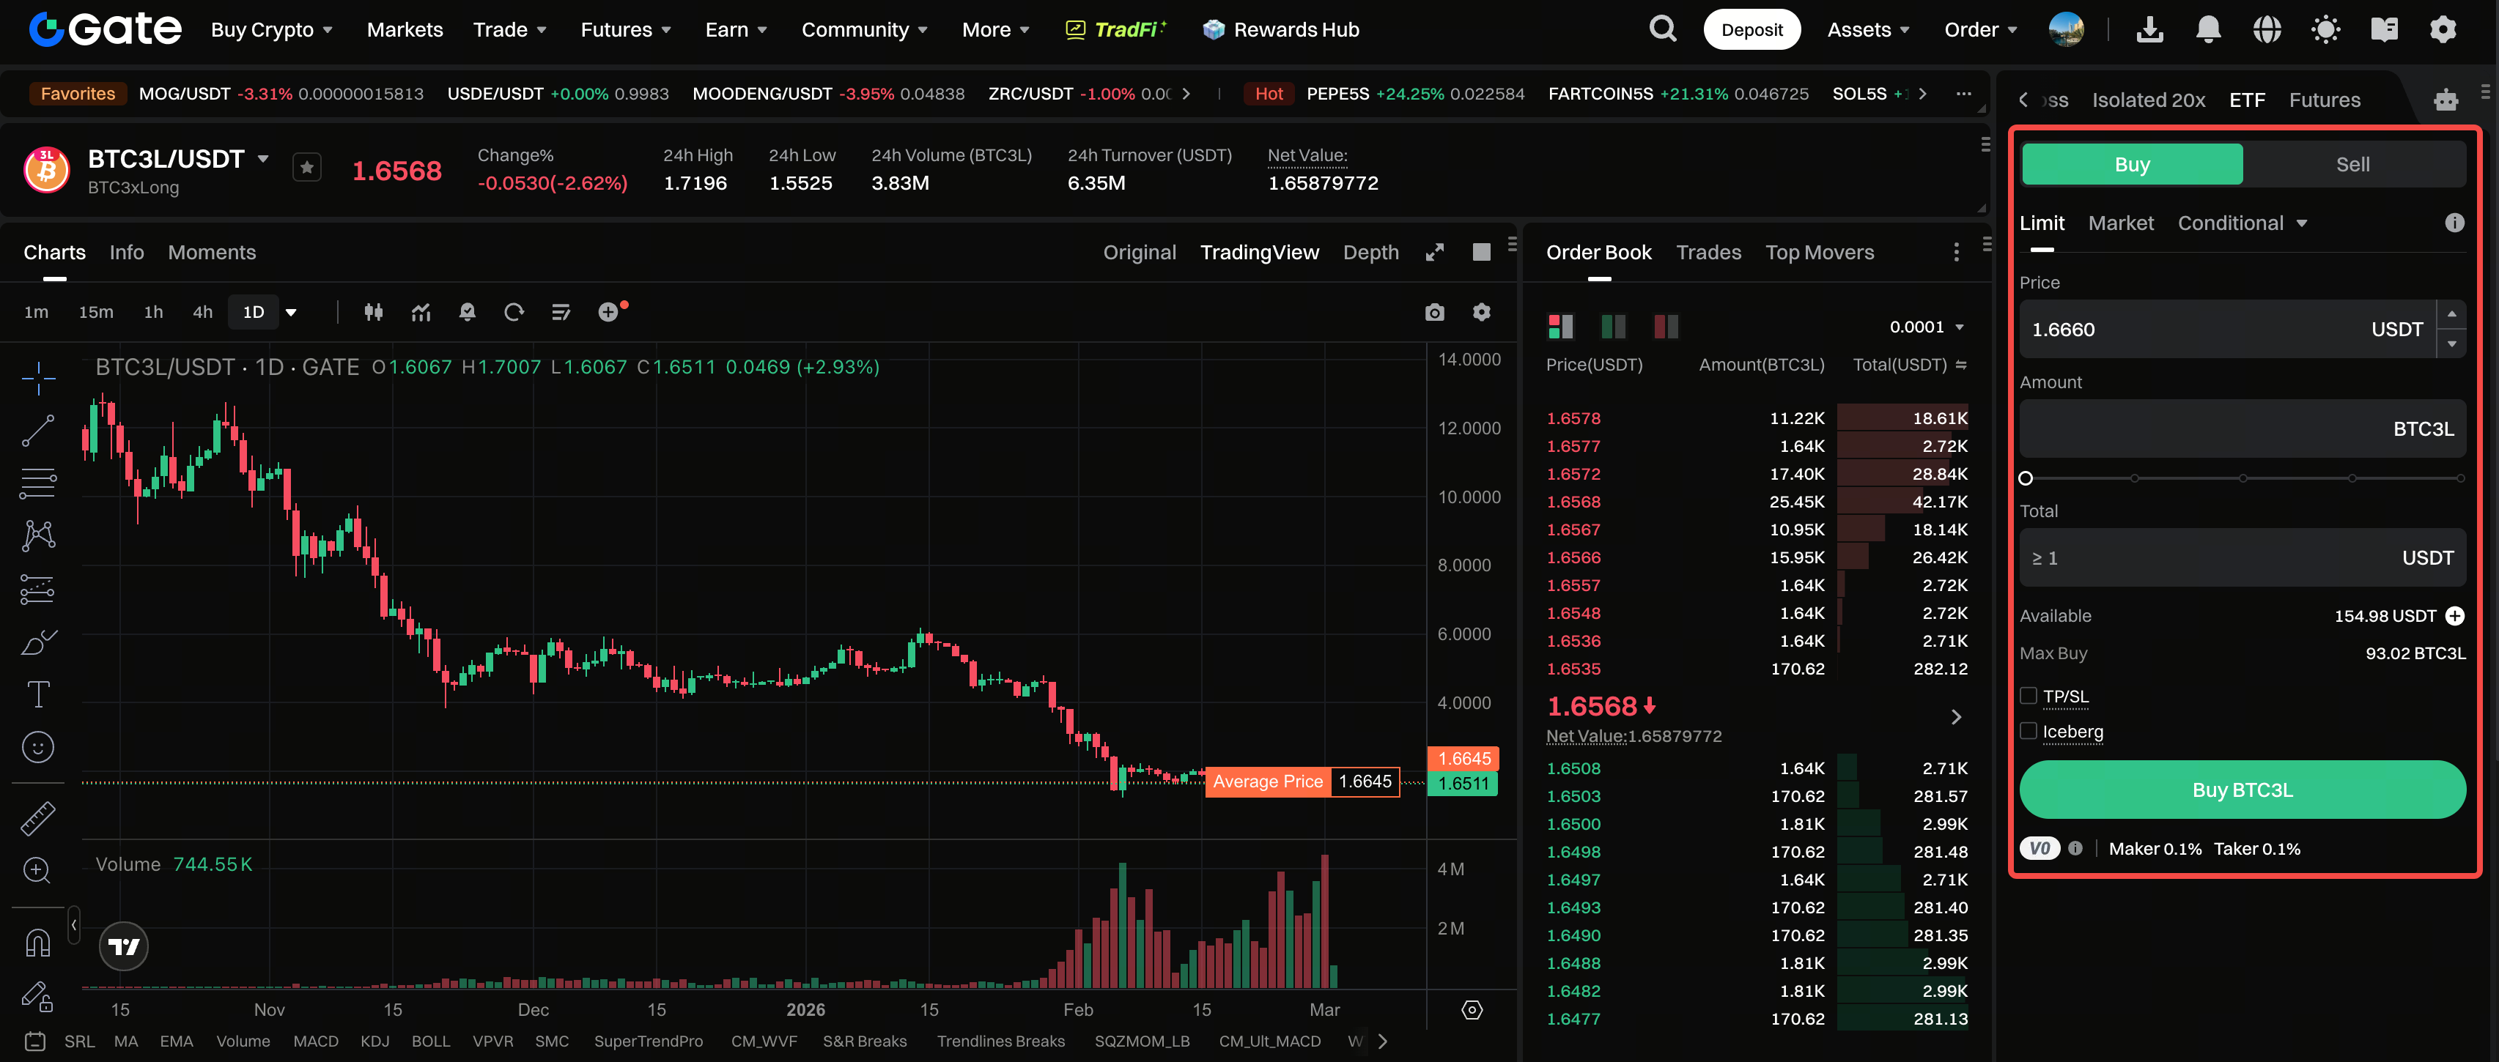Viewport: 2499px width, 1062px height.
Task: Open the search magnifier in header
Action: coord(1662,30)
